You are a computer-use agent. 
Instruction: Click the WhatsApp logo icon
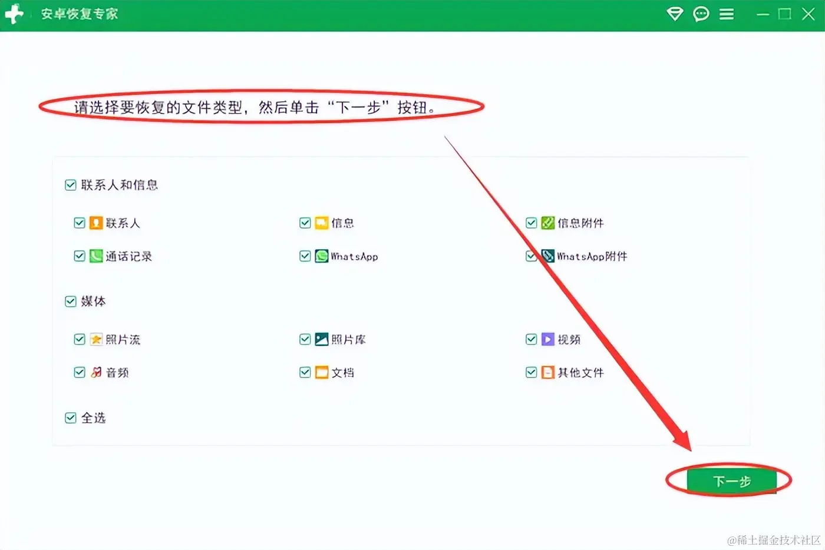point(322,256)
